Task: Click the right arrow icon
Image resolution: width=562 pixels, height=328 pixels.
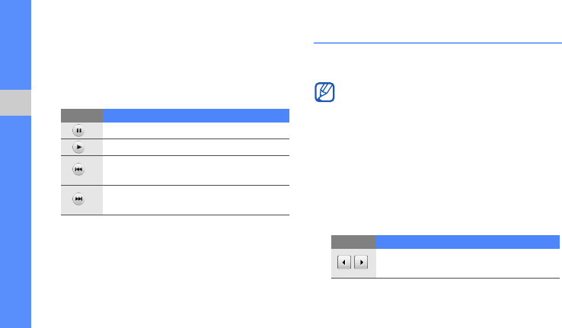Action: [361, 262]
